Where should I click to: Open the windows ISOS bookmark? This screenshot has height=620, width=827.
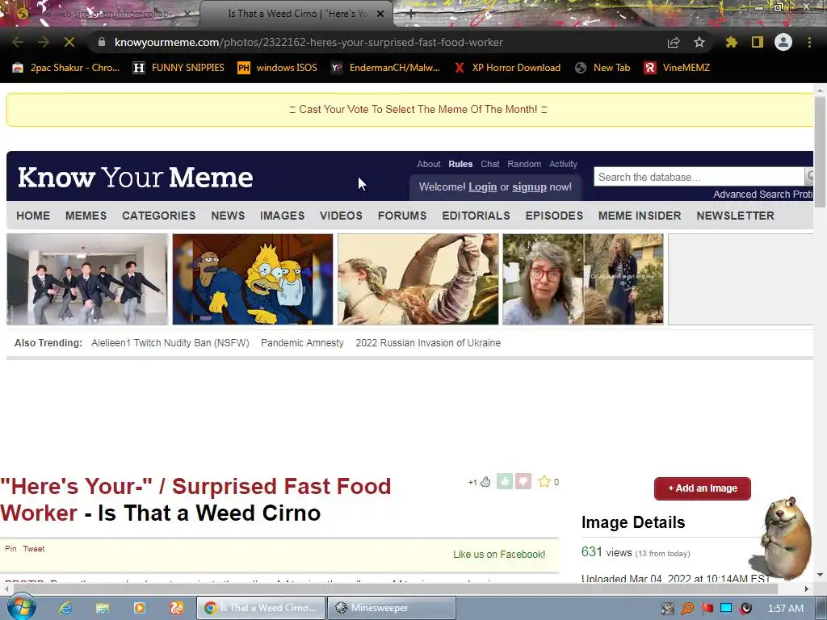pyautogui.click(x=278, y=68)
